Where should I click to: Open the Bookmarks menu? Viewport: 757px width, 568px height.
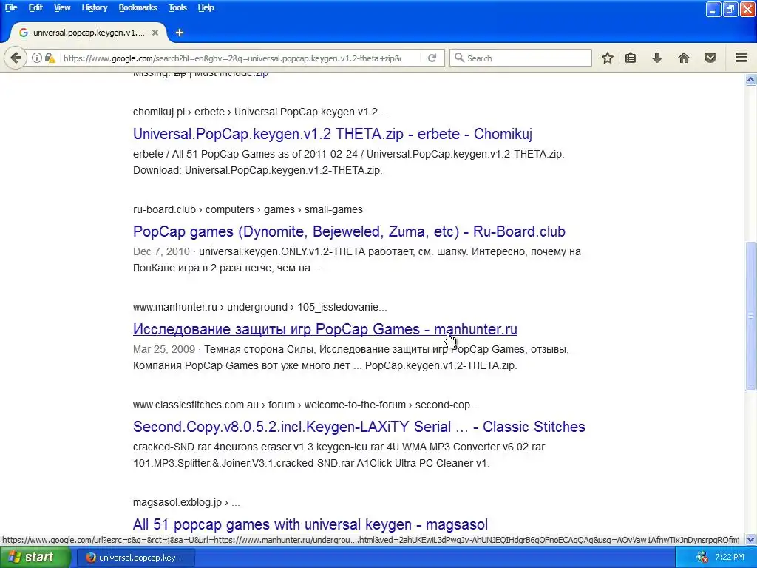(x=138, y=7)
